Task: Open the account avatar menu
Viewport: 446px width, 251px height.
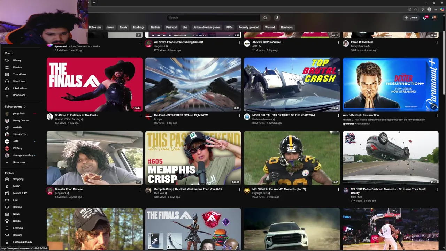Action: (x=434, y=18)
